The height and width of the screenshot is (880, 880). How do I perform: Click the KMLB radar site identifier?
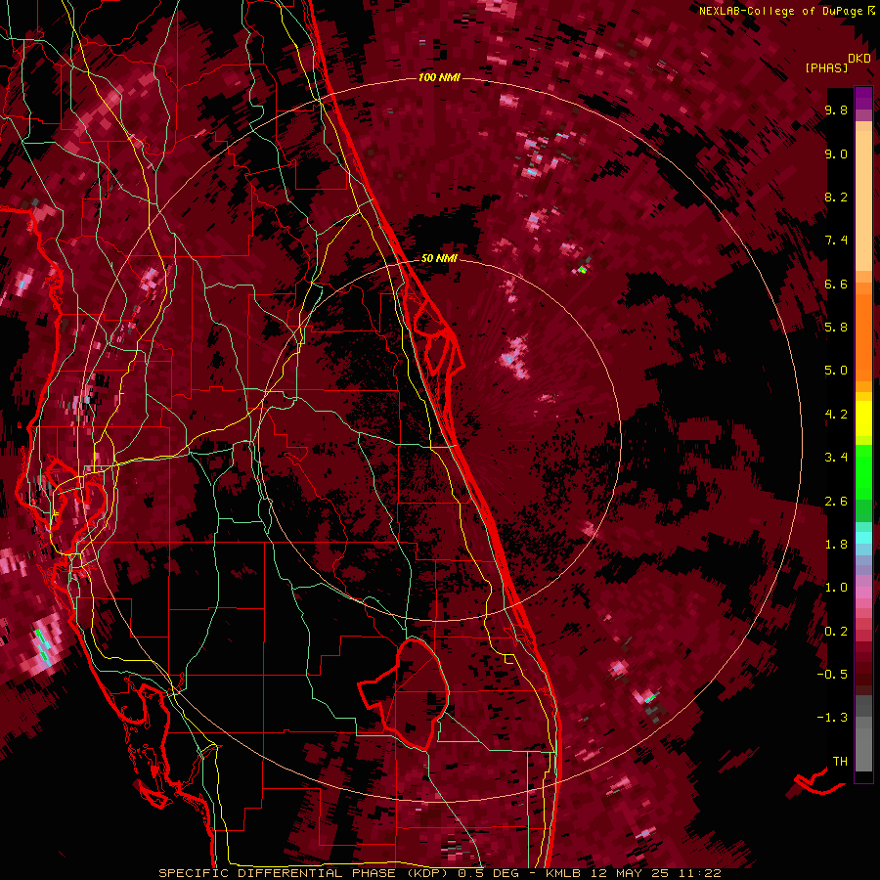pyautogui.click(x=562, y=873)
